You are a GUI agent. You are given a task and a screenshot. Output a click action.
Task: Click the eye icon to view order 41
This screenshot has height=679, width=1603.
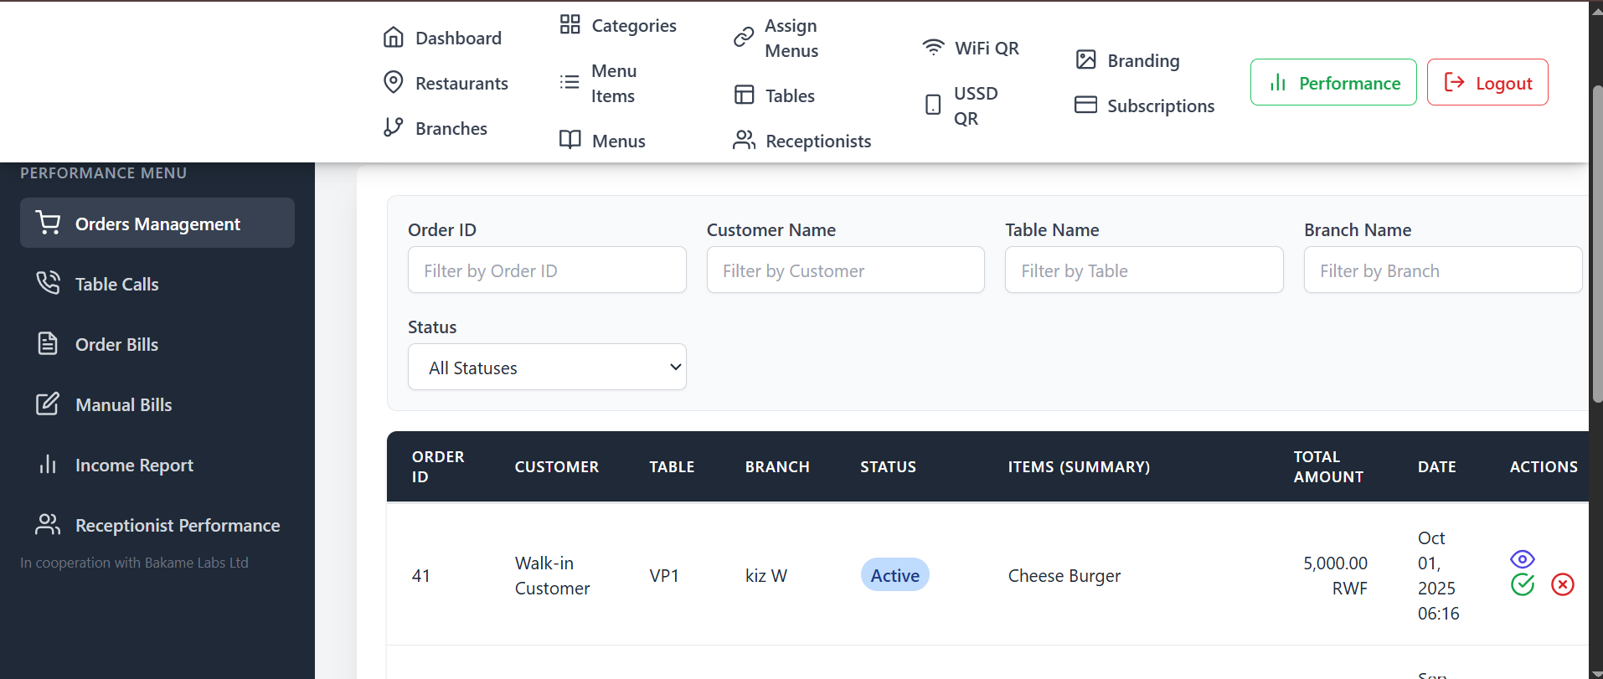coord(1522,559)
